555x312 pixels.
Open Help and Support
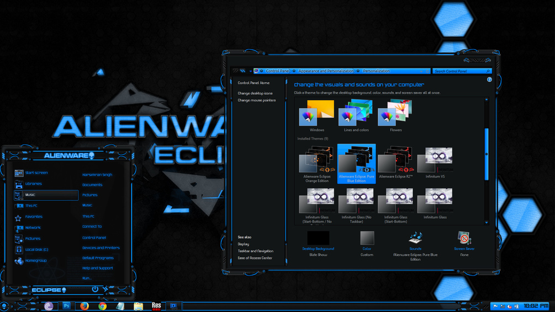(x=97, y=268)
